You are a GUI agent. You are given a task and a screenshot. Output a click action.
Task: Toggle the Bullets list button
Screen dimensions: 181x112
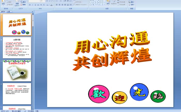click(57, 1)
